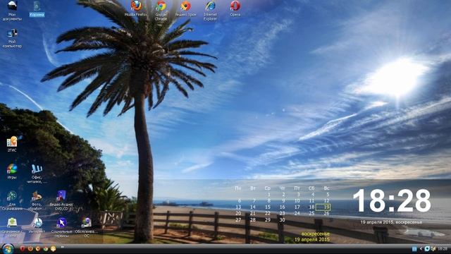Open the Социальные сервисы desktop shortcut

(61, 228)
